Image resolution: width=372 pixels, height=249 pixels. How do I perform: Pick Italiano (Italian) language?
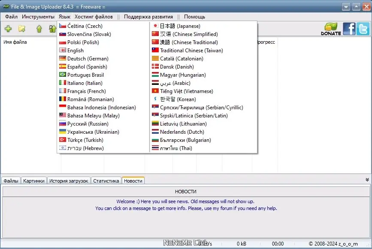(x=103, y=83)
